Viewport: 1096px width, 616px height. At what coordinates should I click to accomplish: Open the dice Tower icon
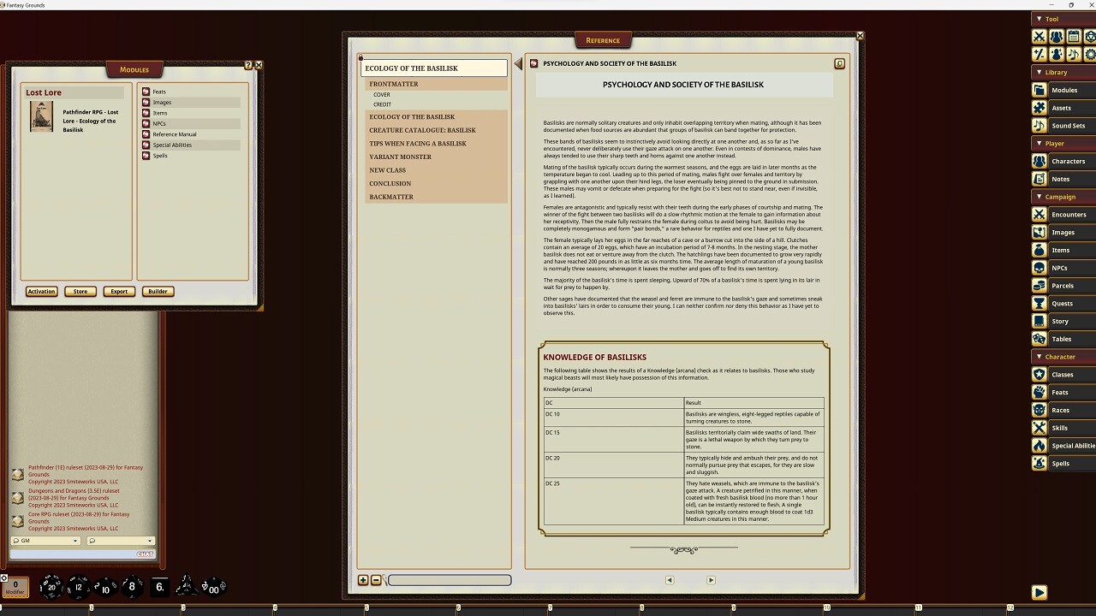pyautogui.click(x=1090, y=36)
